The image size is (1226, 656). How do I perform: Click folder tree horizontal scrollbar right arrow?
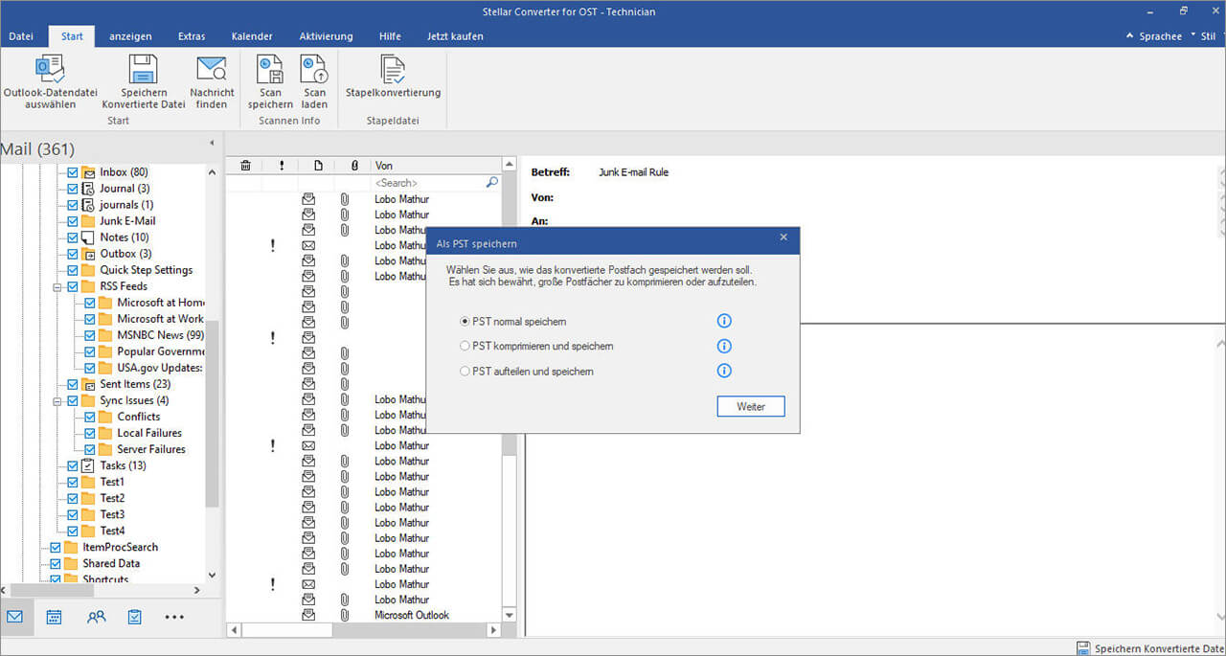pos(196,591)
